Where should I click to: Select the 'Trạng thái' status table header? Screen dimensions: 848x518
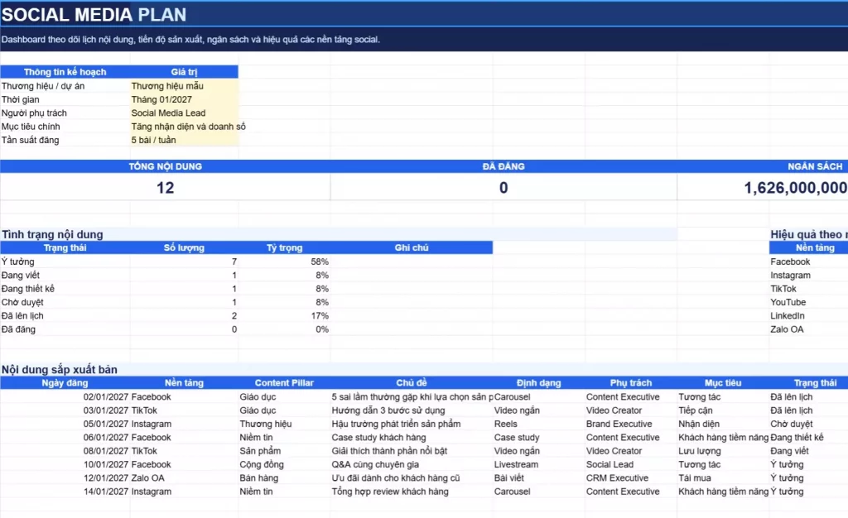(x=65, y=247)
